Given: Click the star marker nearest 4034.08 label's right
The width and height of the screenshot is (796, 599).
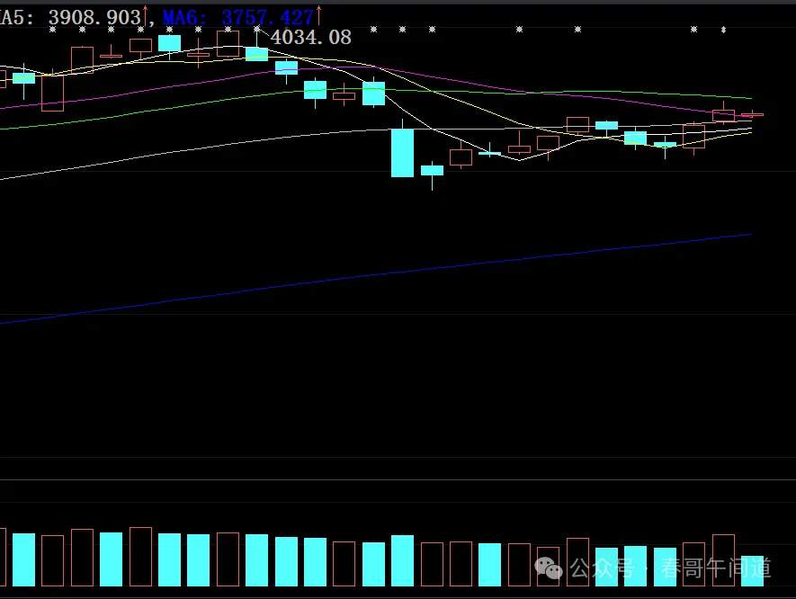Looking at the screenshot, I should tap(373, 30).
